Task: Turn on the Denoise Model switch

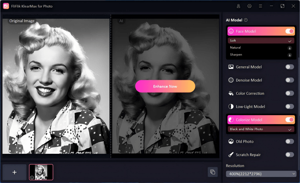Action: coord(289,80)
